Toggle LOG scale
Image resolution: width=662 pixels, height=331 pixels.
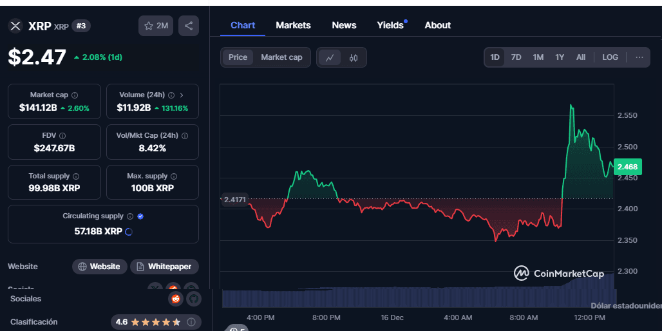(x=610, y=57)
